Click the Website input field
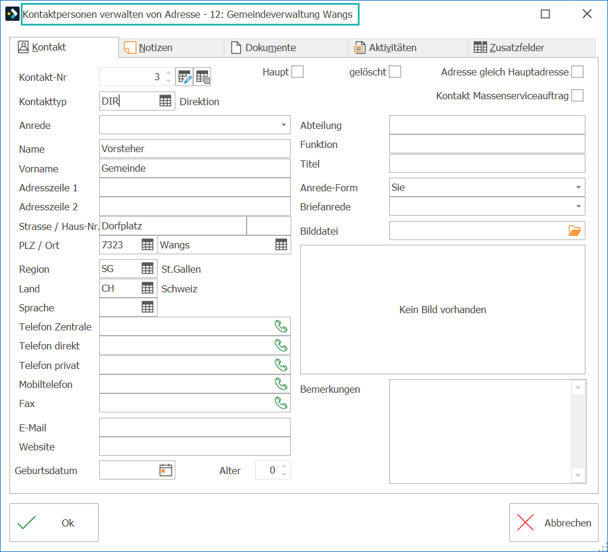Screen dimensions: 608x552 pyautogui.click(x=195, y=446)
